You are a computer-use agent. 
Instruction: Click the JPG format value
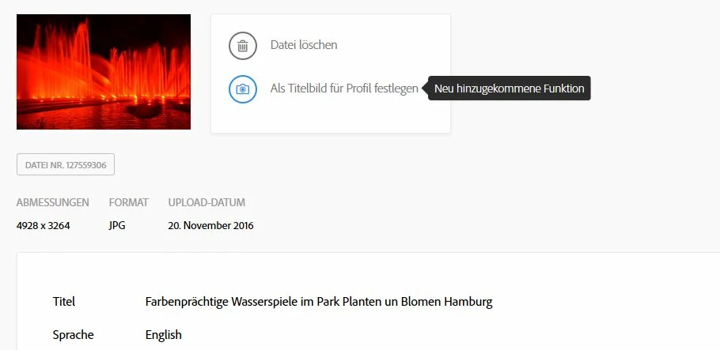(117, 226)
